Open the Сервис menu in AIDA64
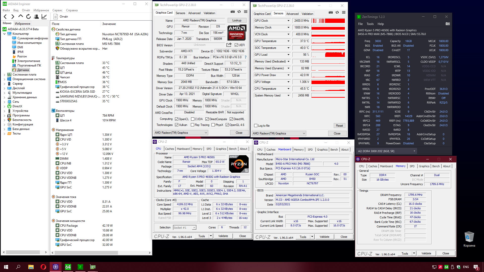This screenshot has width=484, height=272. click(x=57, y=10)
